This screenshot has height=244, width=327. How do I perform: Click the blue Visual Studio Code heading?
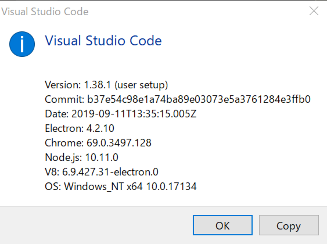click(103, 41)
